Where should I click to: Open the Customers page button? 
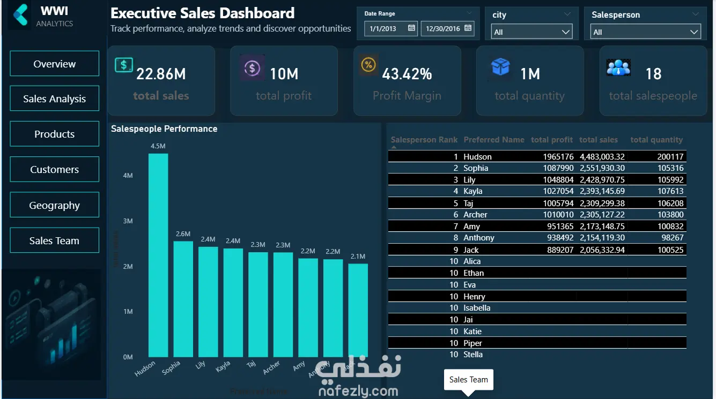(55, 169)
